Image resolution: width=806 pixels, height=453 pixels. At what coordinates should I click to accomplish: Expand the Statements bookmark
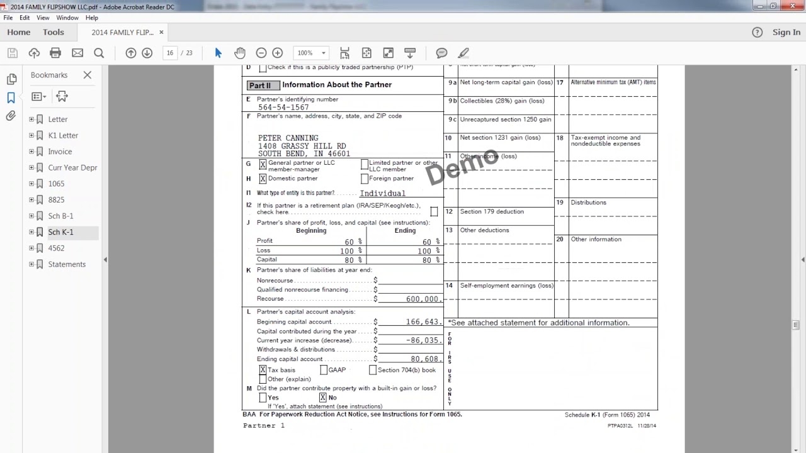(31, 264)
